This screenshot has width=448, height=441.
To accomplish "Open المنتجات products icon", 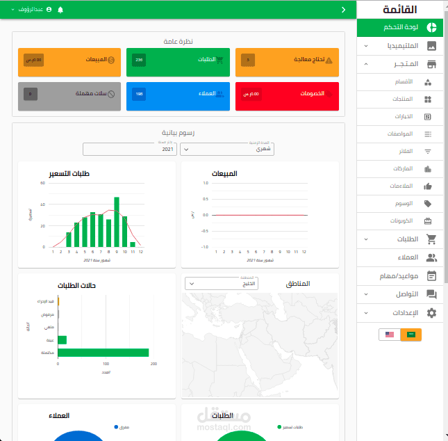I will [428, 99].
